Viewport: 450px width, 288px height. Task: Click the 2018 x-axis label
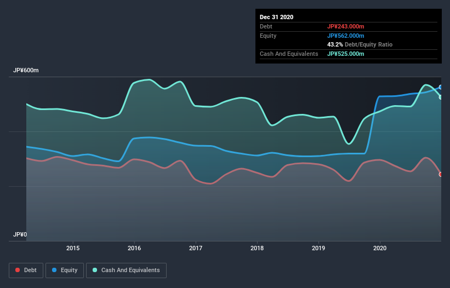[257, 248]
